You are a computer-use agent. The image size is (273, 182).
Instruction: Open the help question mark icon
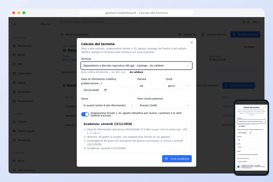[x=244, y=22]
